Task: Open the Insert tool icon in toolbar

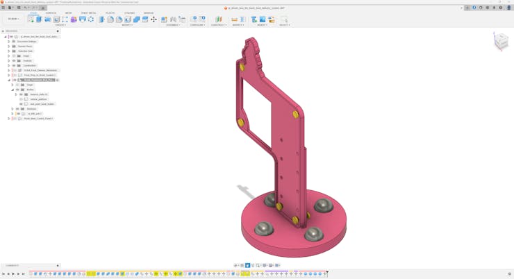Action: click(254, 19)
